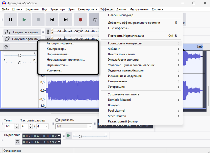Toggle the Loop button
This screenshot has width=210, height=153.
(x=95, y=20)
